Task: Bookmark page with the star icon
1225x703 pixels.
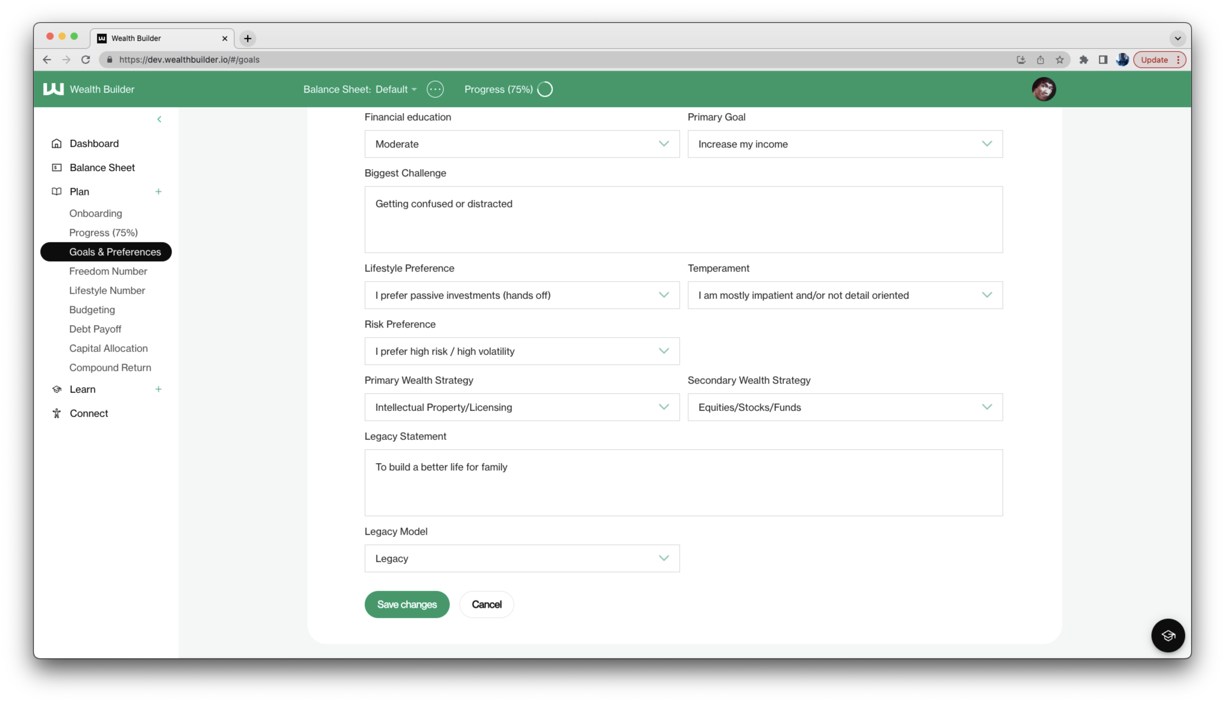Action: point(1059,60)
